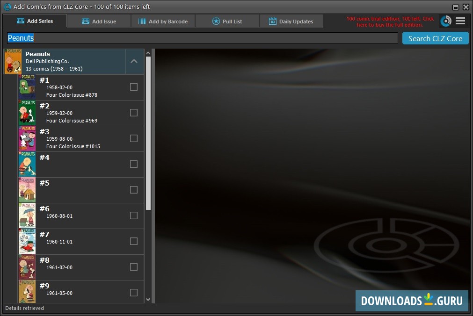Switch to the Add Issue tab

coord(99,22)
